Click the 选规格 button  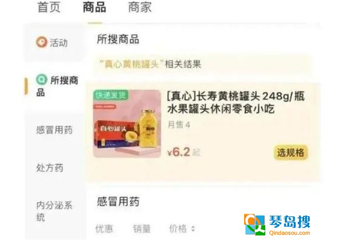pos(291,153)
